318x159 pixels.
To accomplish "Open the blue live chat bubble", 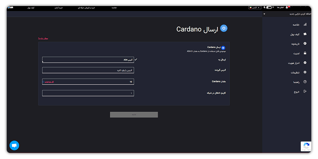I will pos(14,146).
